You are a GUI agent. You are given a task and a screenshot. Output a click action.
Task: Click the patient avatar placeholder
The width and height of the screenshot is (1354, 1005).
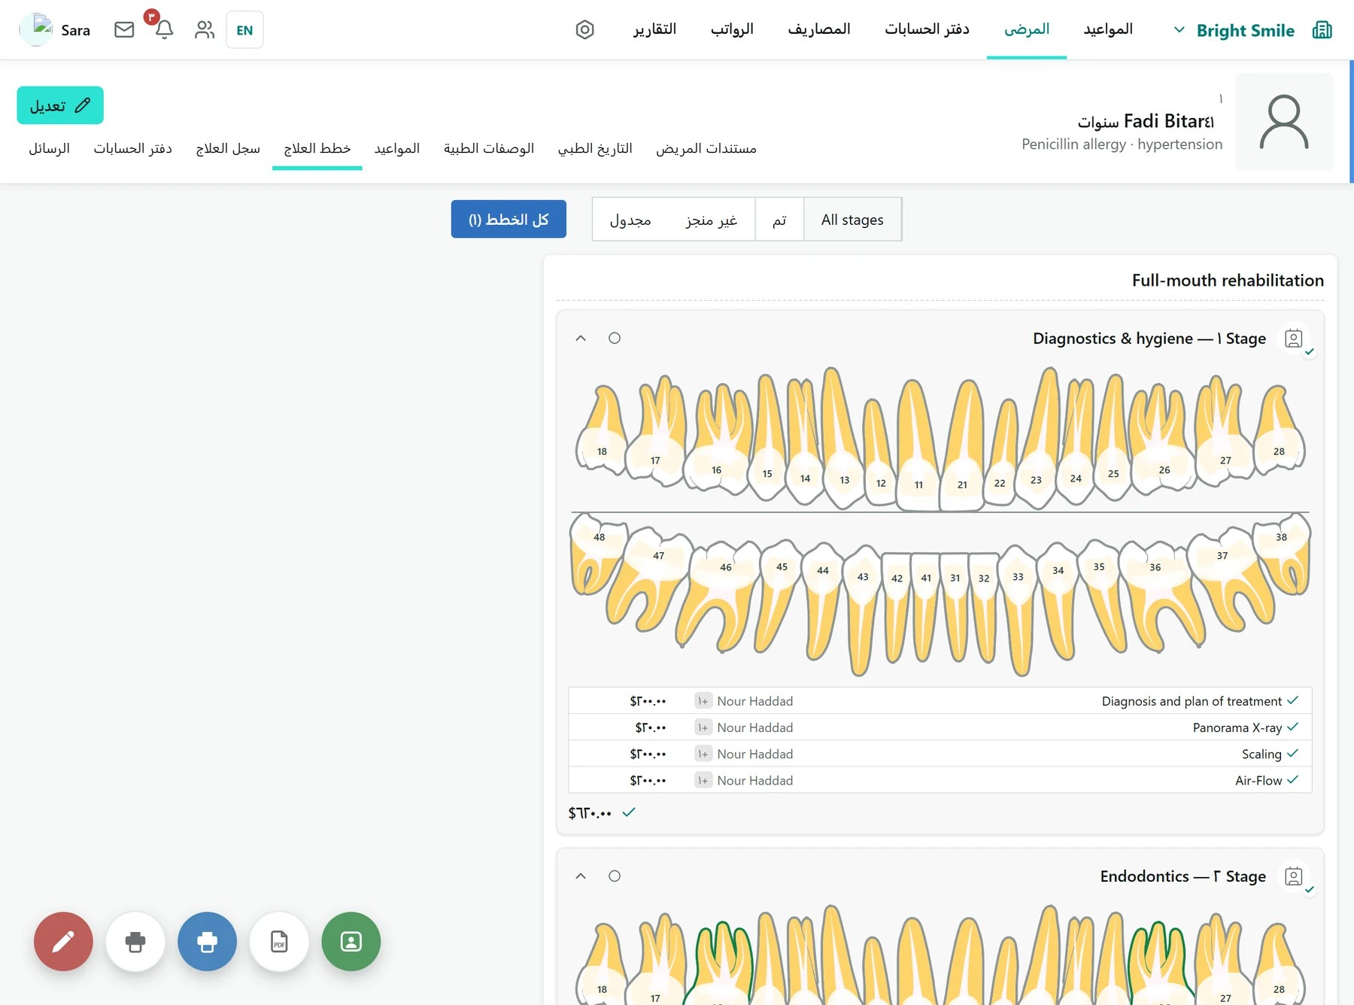[1284, 121]
